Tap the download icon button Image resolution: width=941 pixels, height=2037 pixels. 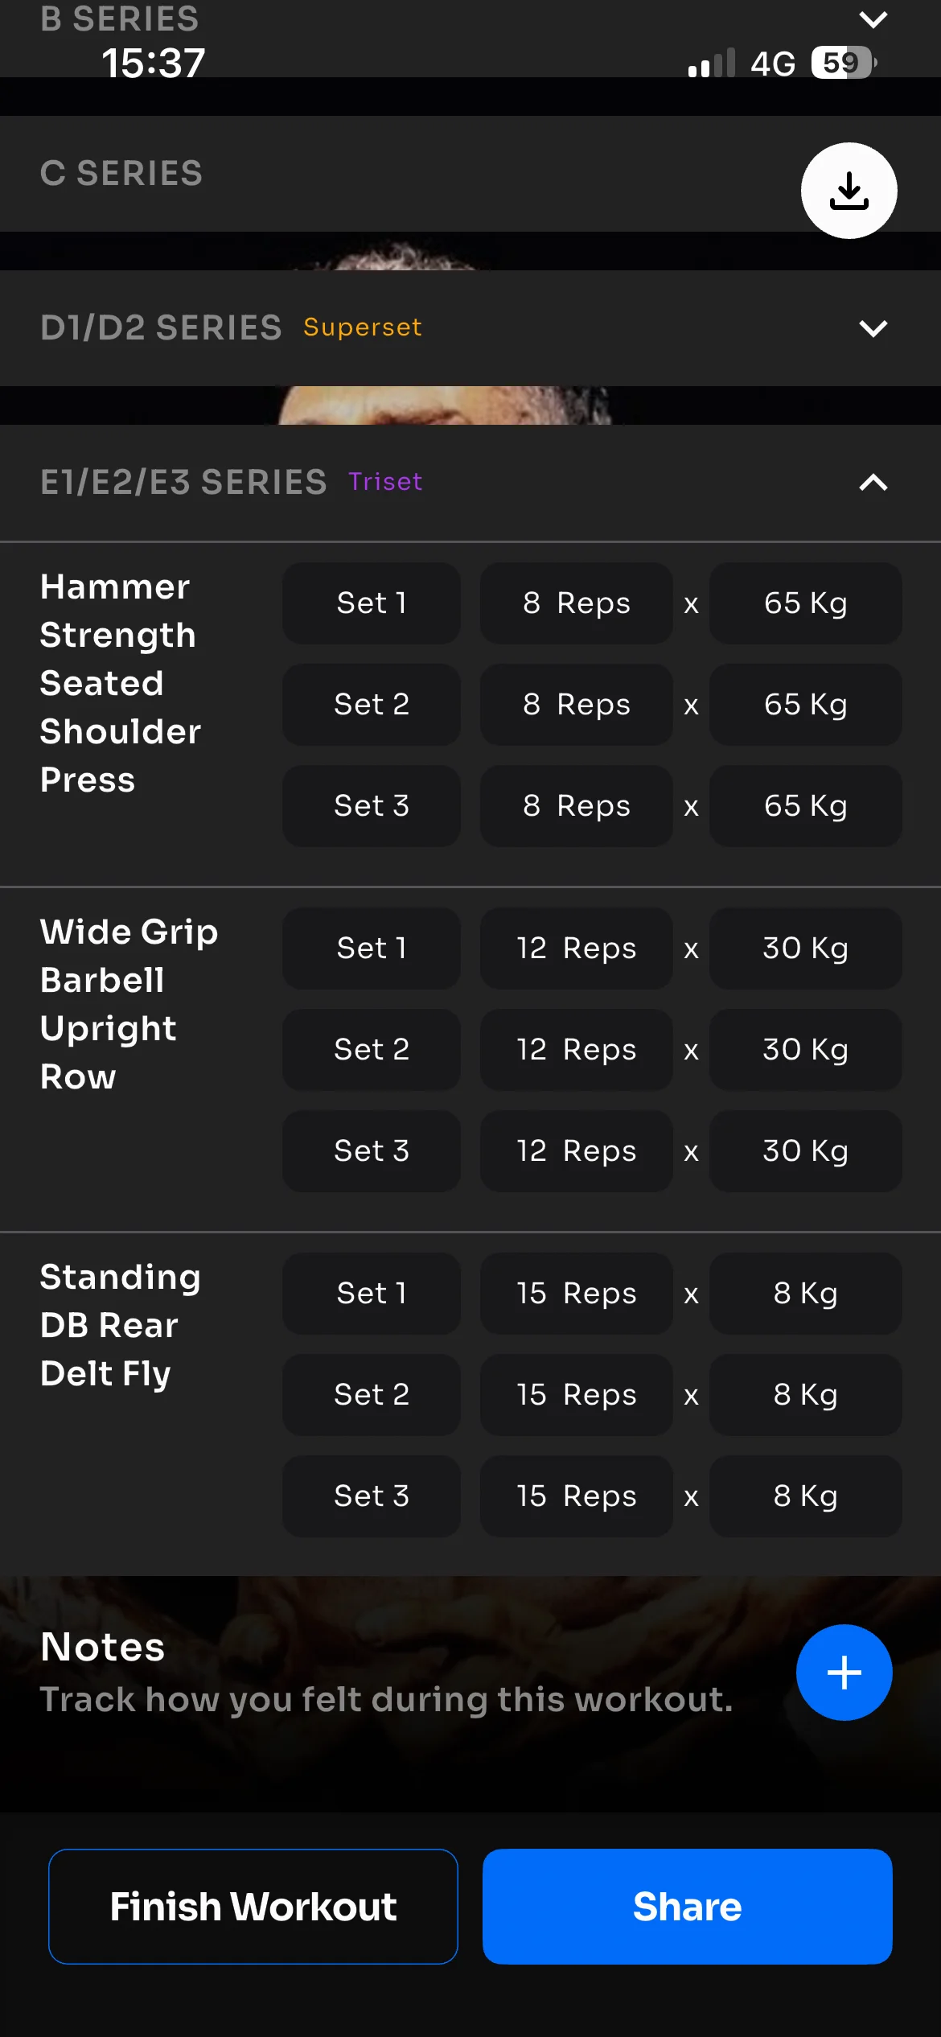[x=849, y=191]
